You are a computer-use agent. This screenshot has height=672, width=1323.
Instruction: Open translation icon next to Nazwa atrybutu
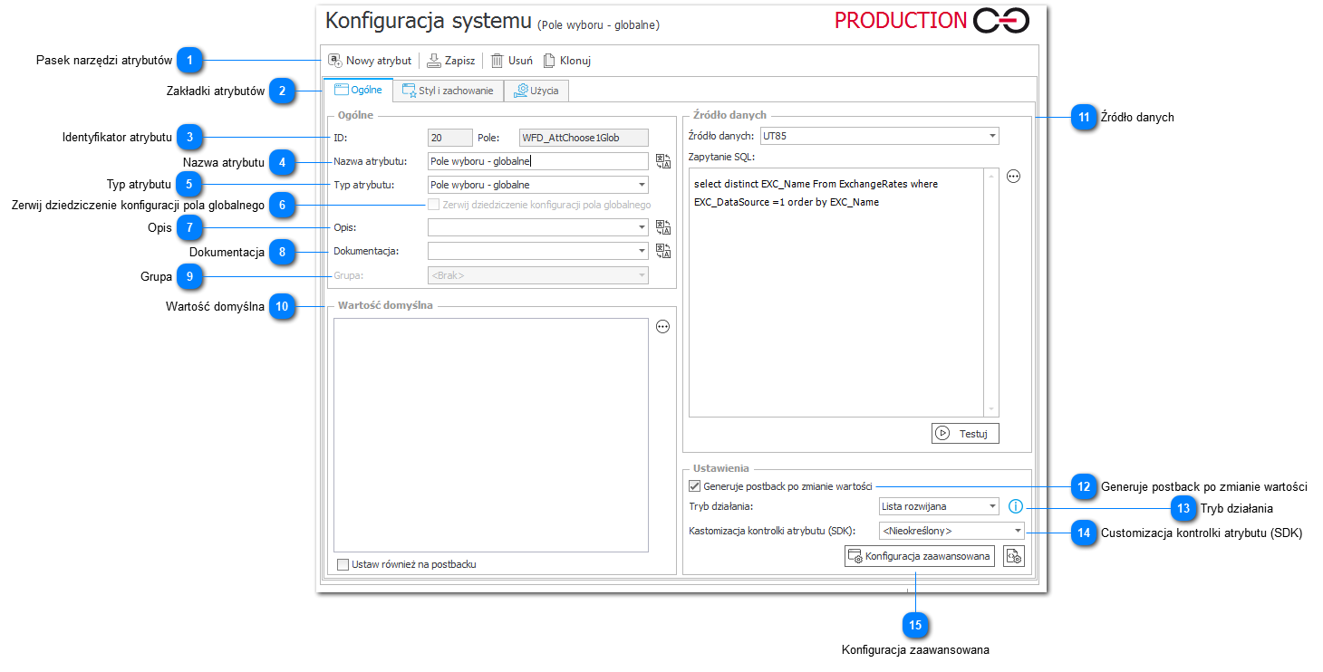click(x=663, y=162)
